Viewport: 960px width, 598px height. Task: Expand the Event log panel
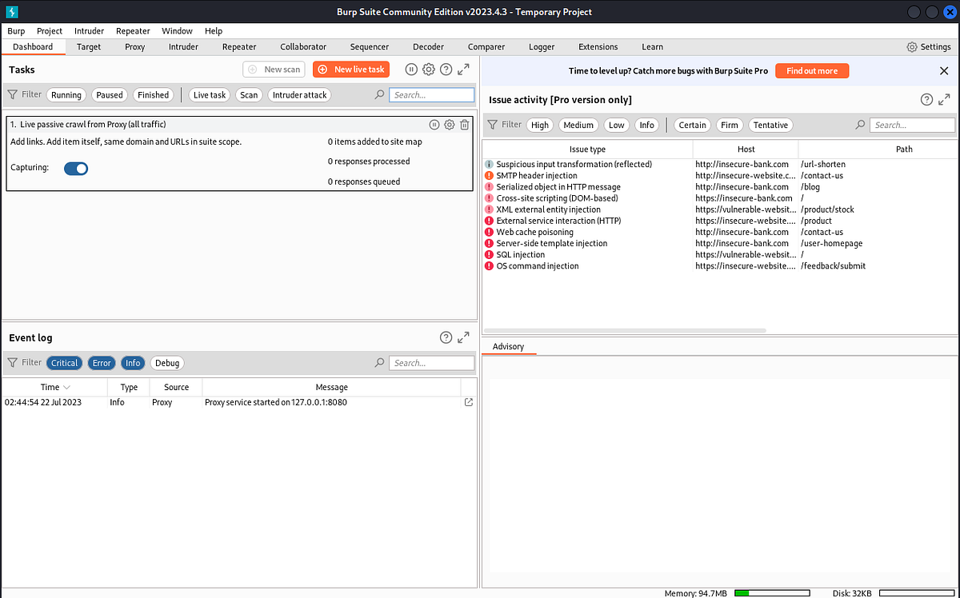click(x=462, y=337)
